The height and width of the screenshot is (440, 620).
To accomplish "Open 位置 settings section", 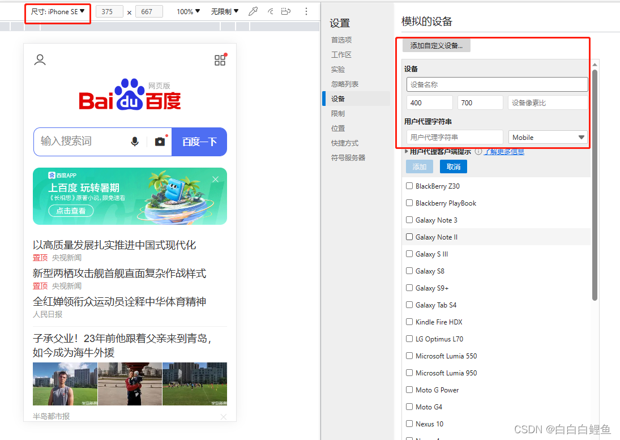I will [338, 128].
